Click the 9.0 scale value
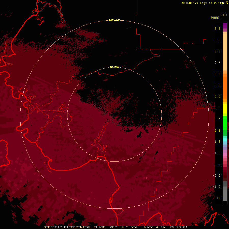229x229 pixels. pos(218,40)
